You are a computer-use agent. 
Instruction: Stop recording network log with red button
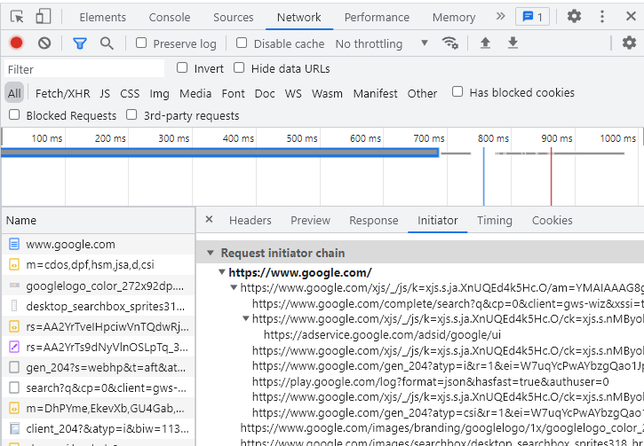pos(16,43)
